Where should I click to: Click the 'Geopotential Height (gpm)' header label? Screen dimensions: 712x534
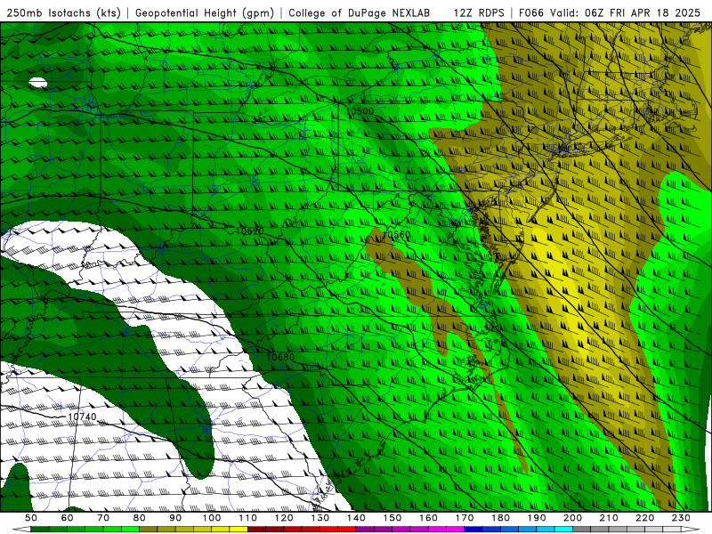tap(205, 12)
